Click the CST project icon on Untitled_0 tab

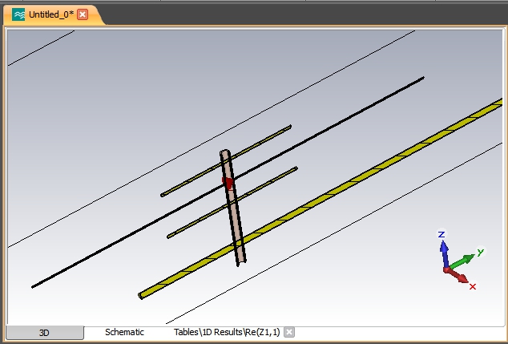click(x=18, y=14)
